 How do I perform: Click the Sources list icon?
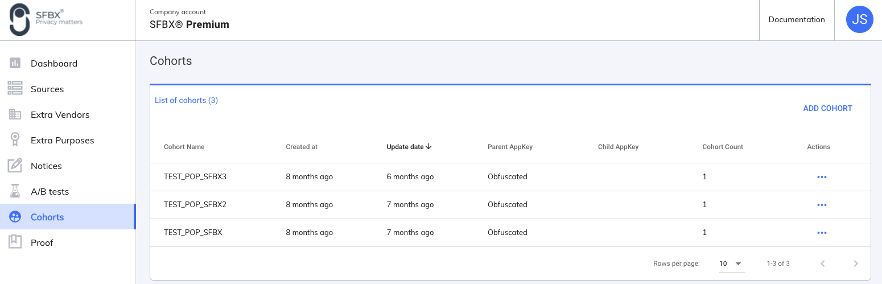pos(15,89)
